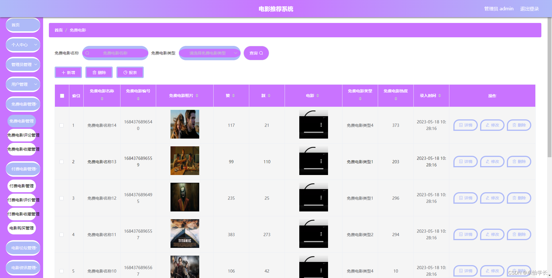
Task: Sort by 免费电影照片 column arrows
Action: click(x=197, y=96)
